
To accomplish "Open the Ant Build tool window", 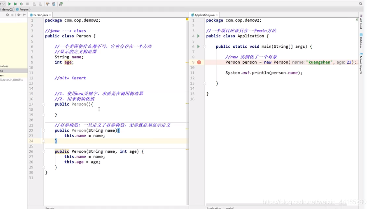I will pos(361,22).
